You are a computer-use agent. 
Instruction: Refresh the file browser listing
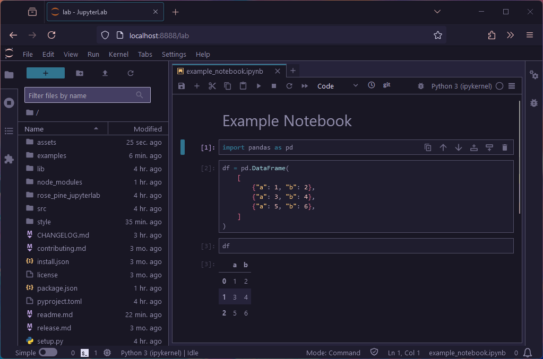click(x=131, y=73)
